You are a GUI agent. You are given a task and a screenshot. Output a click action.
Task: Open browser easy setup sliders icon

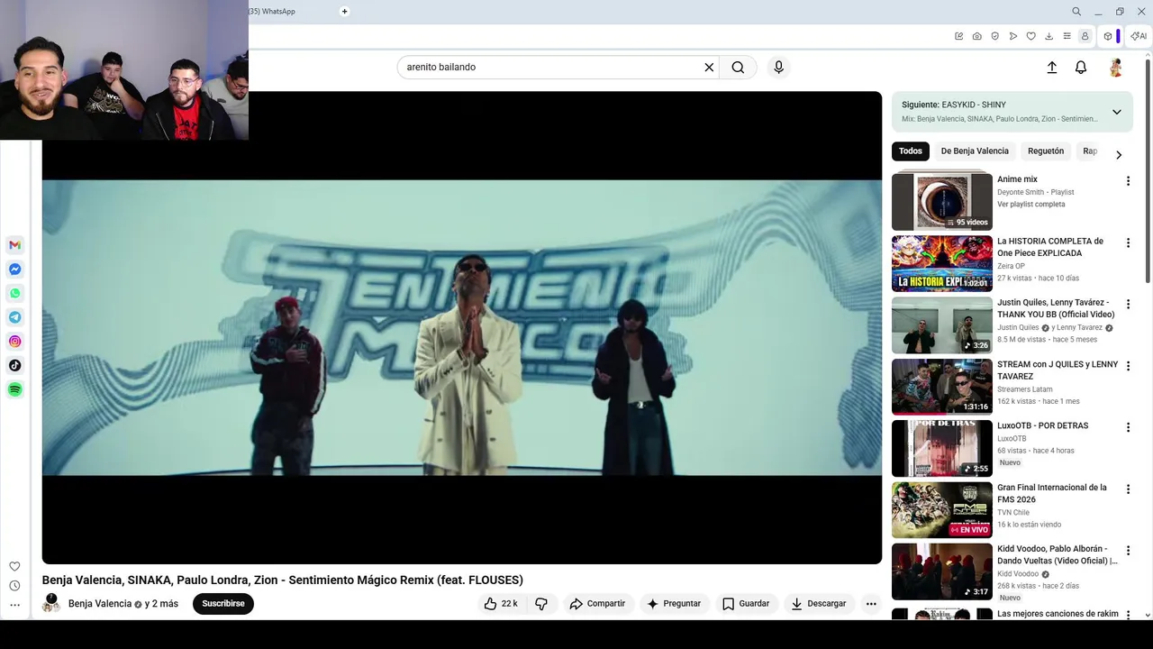tap(1067, 36)
